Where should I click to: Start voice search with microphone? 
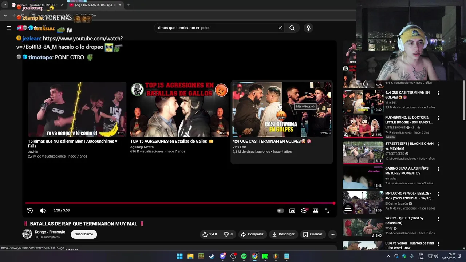coord(308,28)
